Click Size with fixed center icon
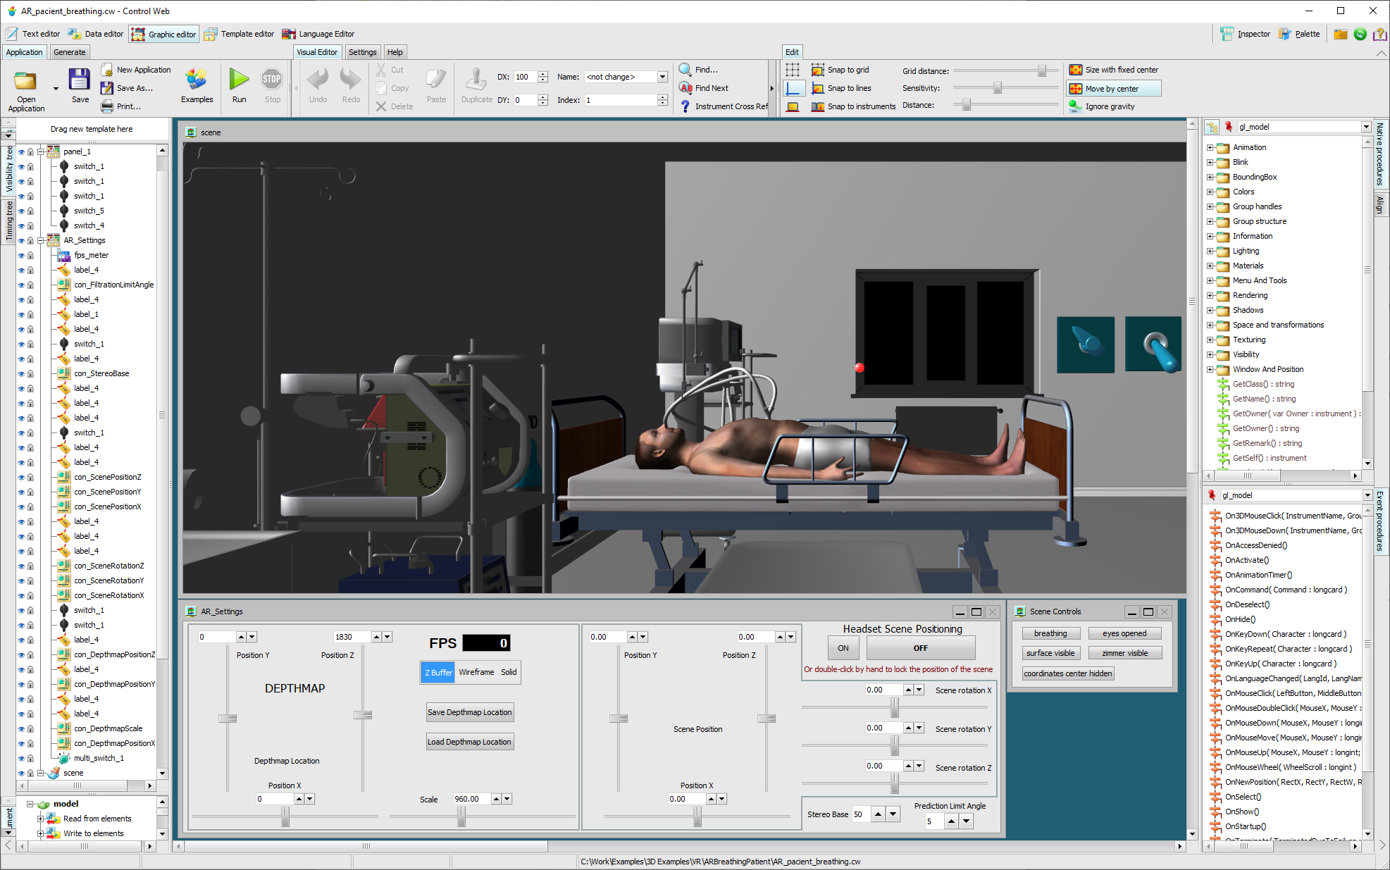 pyautogui.click(x=1076, y=70)
